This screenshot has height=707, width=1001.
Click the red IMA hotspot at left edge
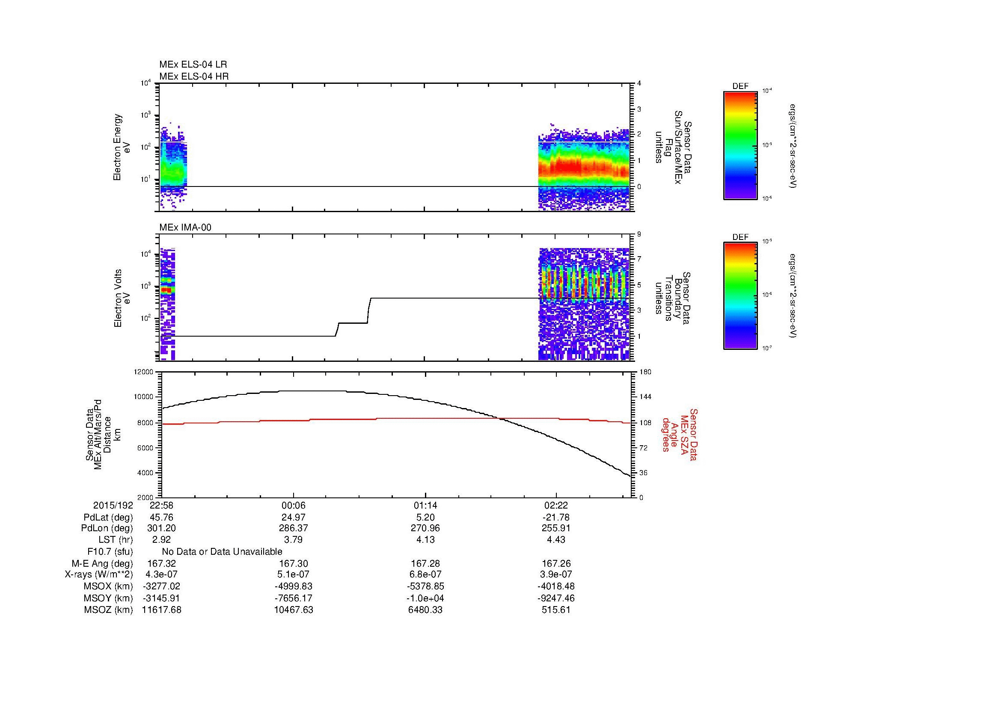[166, 289]
